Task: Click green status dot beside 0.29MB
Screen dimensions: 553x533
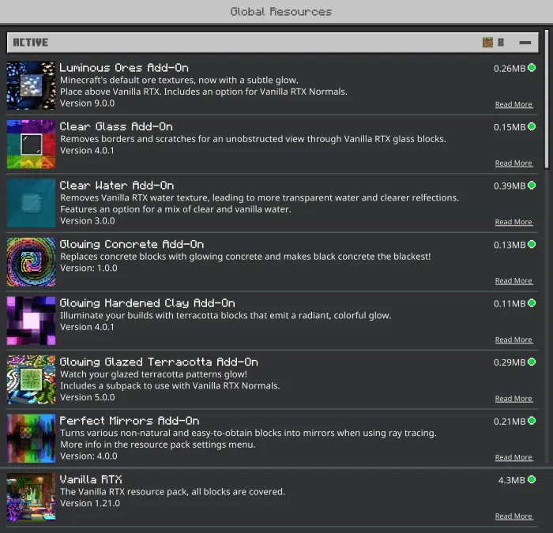Action: [x=532, y=362]
